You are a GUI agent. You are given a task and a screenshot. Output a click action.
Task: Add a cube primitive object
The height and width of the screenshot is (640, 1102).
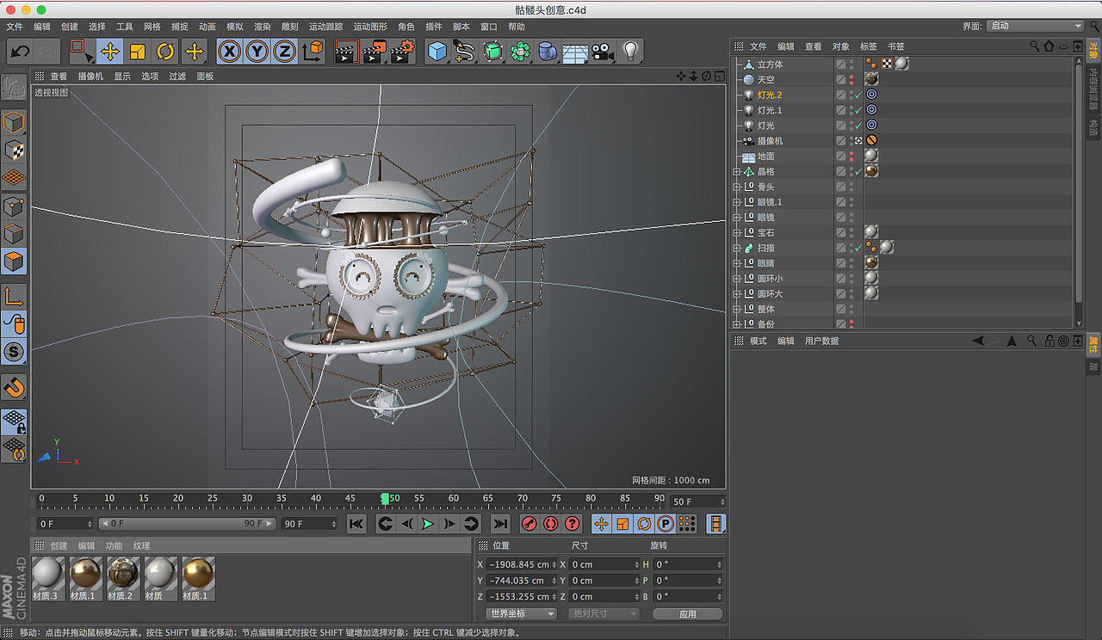click(x=437, y=52)
